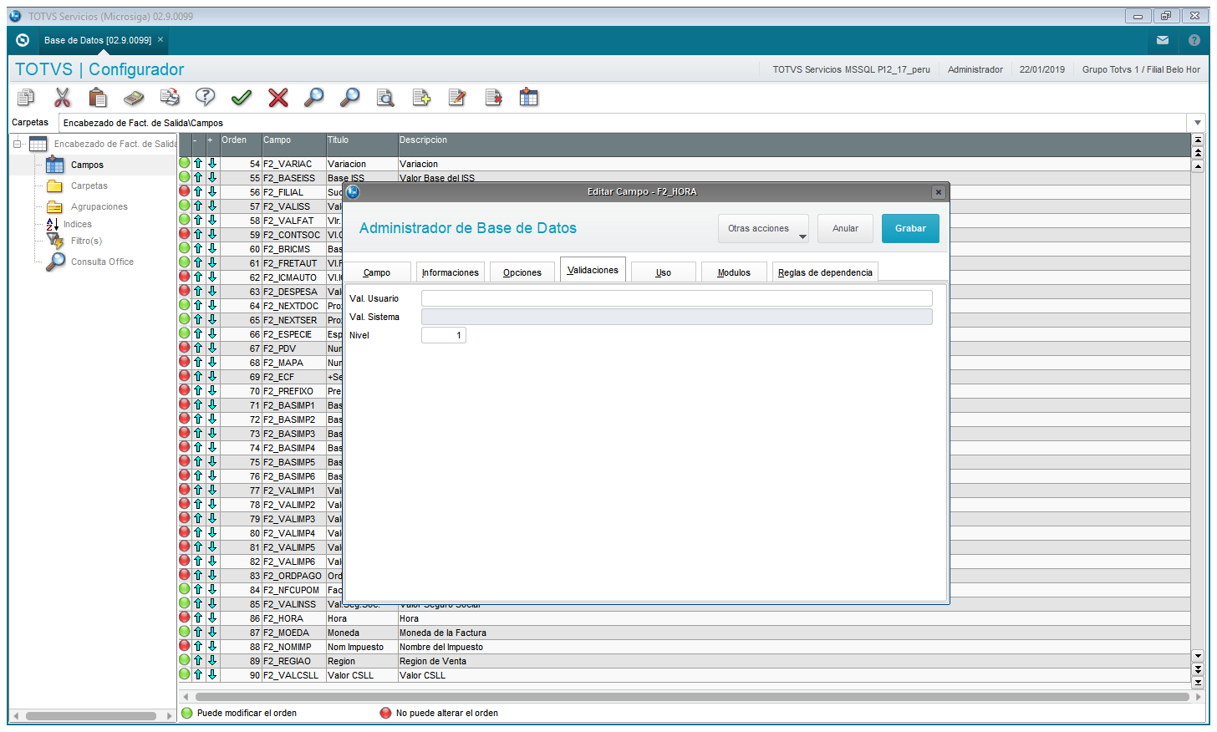Open the Reglas de dependencia tab
The height and width of the screenshot is (732, 1217).
click(825, 272)
